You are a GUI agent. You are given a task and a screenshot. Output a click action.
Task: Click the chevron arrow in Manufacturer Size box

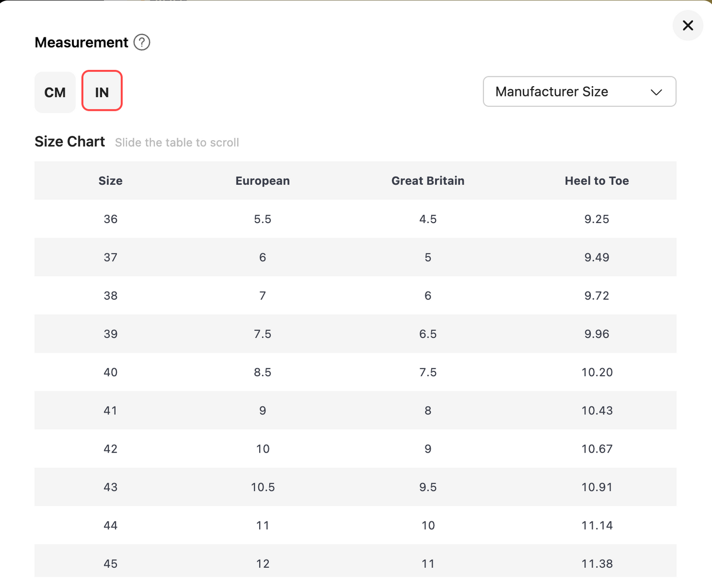pos(656,92)
